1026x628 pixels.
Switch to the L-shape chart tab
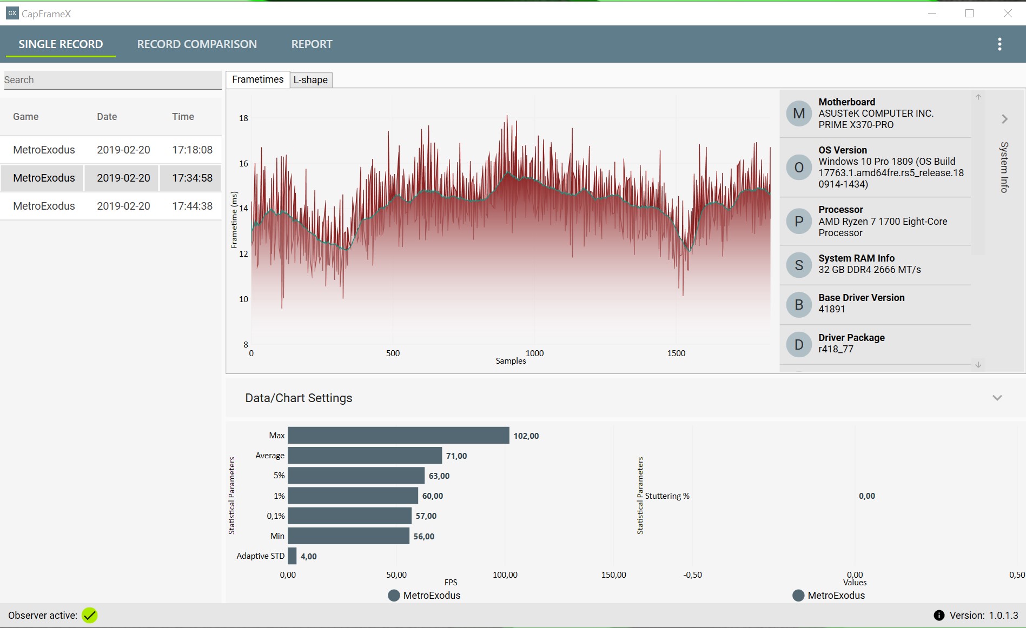[x=310, y=80]
